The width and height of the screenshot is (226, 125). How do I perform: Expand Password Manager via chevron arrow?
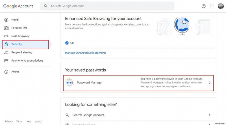pos(210,83)
